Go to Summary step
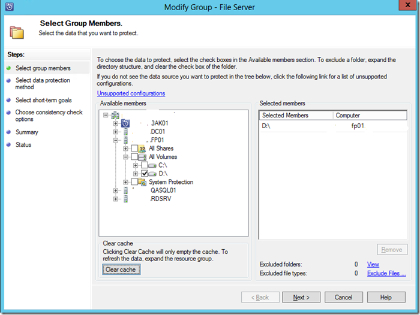The width and height of the screenshot is (420, 315). click(27, 132)
